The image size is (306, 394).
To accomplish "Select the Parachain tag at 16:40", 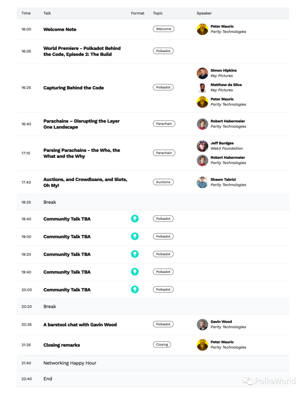I will [x=164, y=124].
